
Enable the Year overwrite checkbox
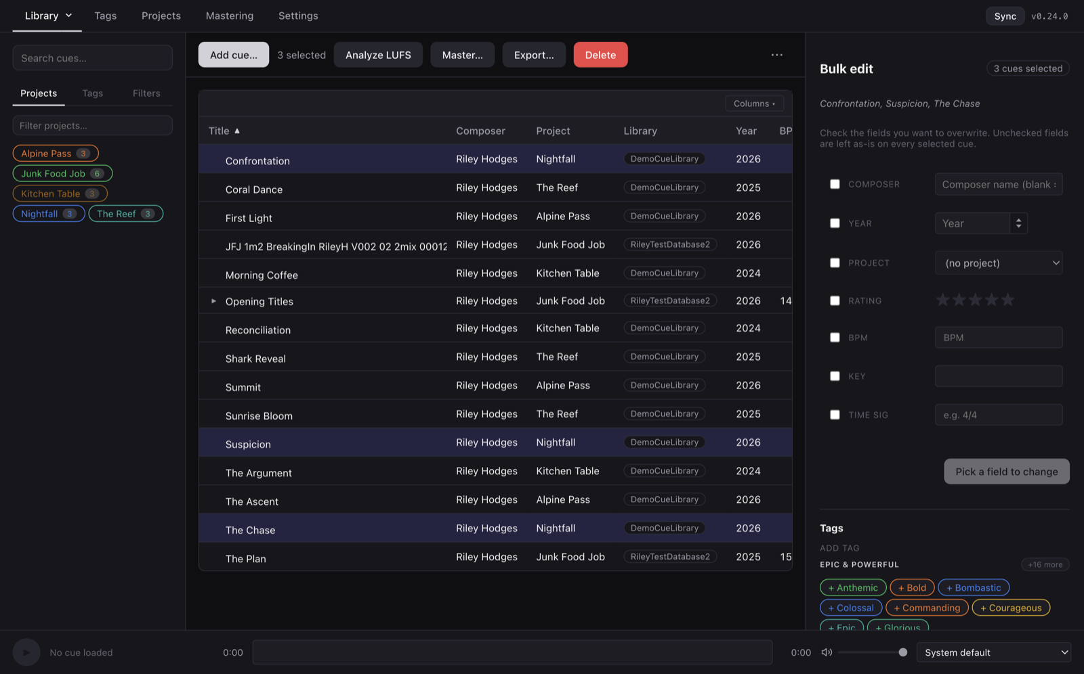[x=835, y=223]
